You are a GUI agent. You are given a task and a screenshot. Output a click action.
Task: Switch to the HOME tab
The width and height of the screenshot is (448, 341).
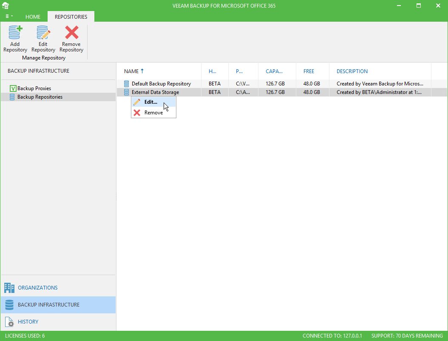33,17
